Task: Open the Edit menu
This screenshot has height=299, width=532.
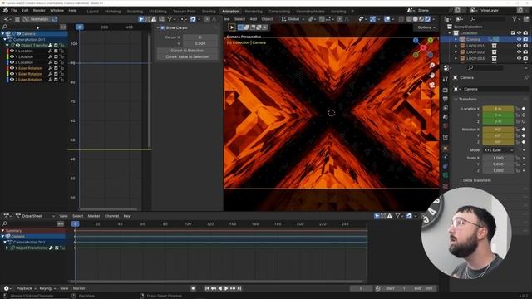Action: tap(25, 11)
